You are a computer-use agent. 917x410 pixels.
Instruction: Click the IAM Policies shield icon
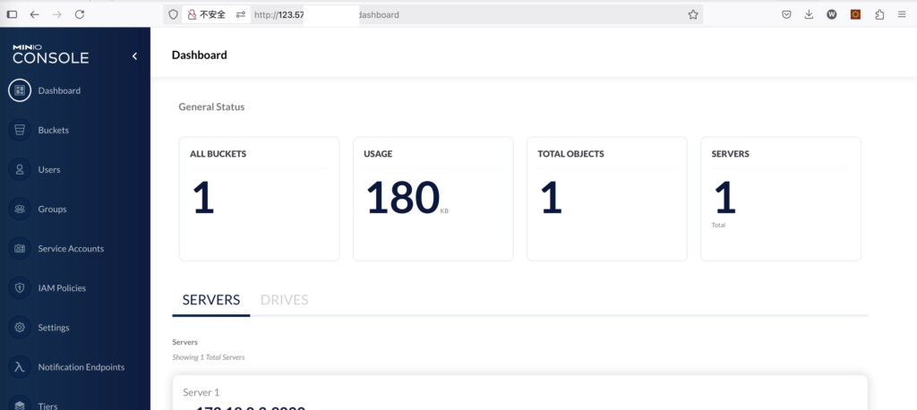pyautogui.click(x=20, y=287)
